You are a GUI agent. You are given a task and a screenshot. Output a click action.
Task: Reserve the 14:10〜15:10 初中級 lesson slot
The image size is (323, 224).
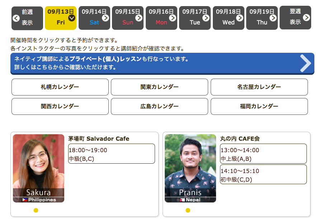[x=263, y=174]
